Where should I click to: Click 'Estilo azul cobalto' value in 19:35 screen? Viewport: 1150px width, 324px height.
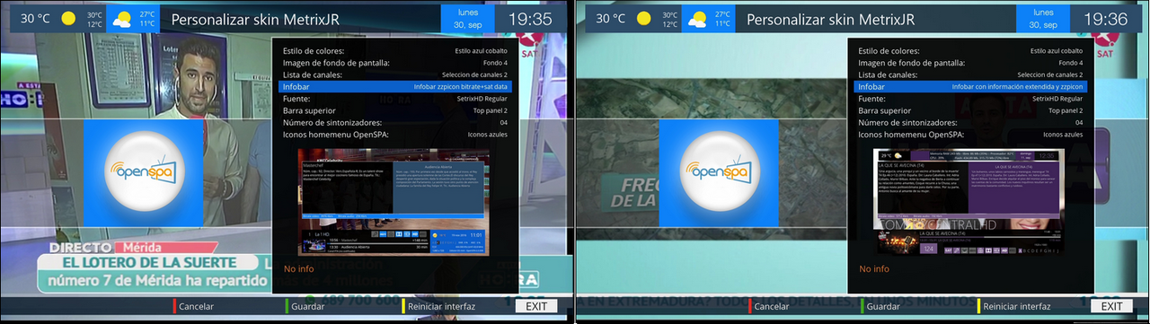[481, 51]
